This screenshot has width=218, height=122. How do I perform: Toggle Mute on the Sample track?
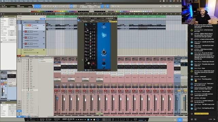pos(26,25)
